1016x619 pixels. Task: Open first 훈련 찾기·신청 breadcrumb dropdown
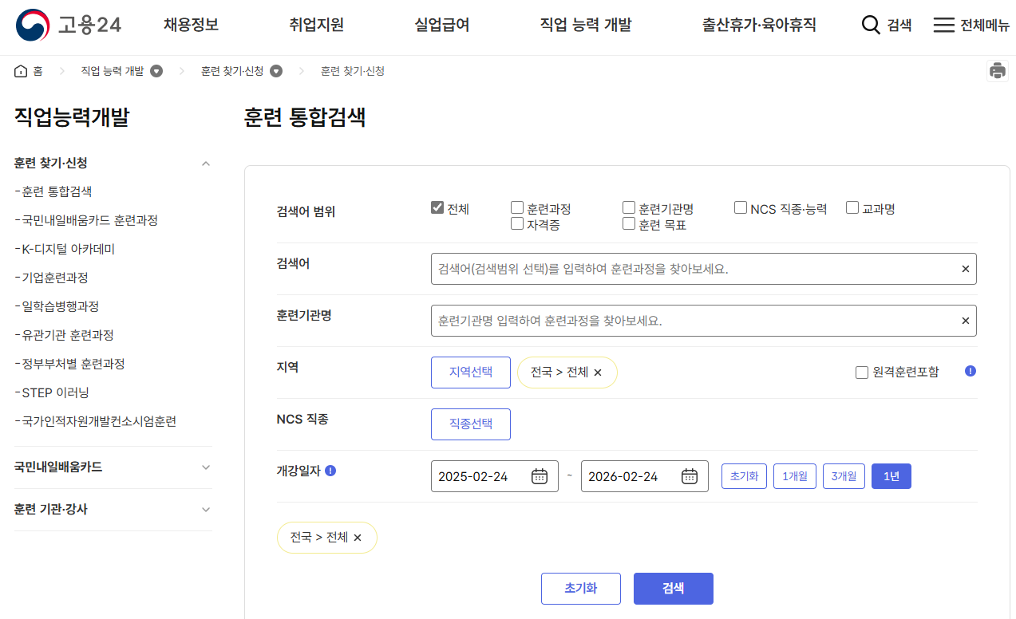coord(276,71)
